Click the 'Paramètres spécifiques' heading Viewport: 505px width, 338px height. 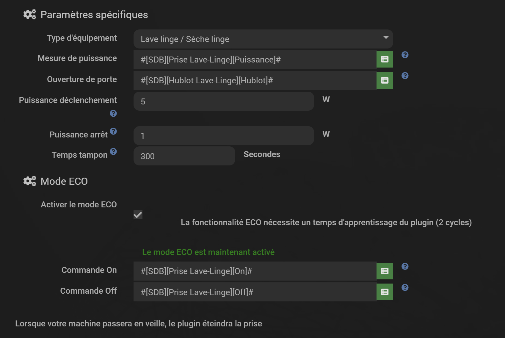tap(94, 15)
